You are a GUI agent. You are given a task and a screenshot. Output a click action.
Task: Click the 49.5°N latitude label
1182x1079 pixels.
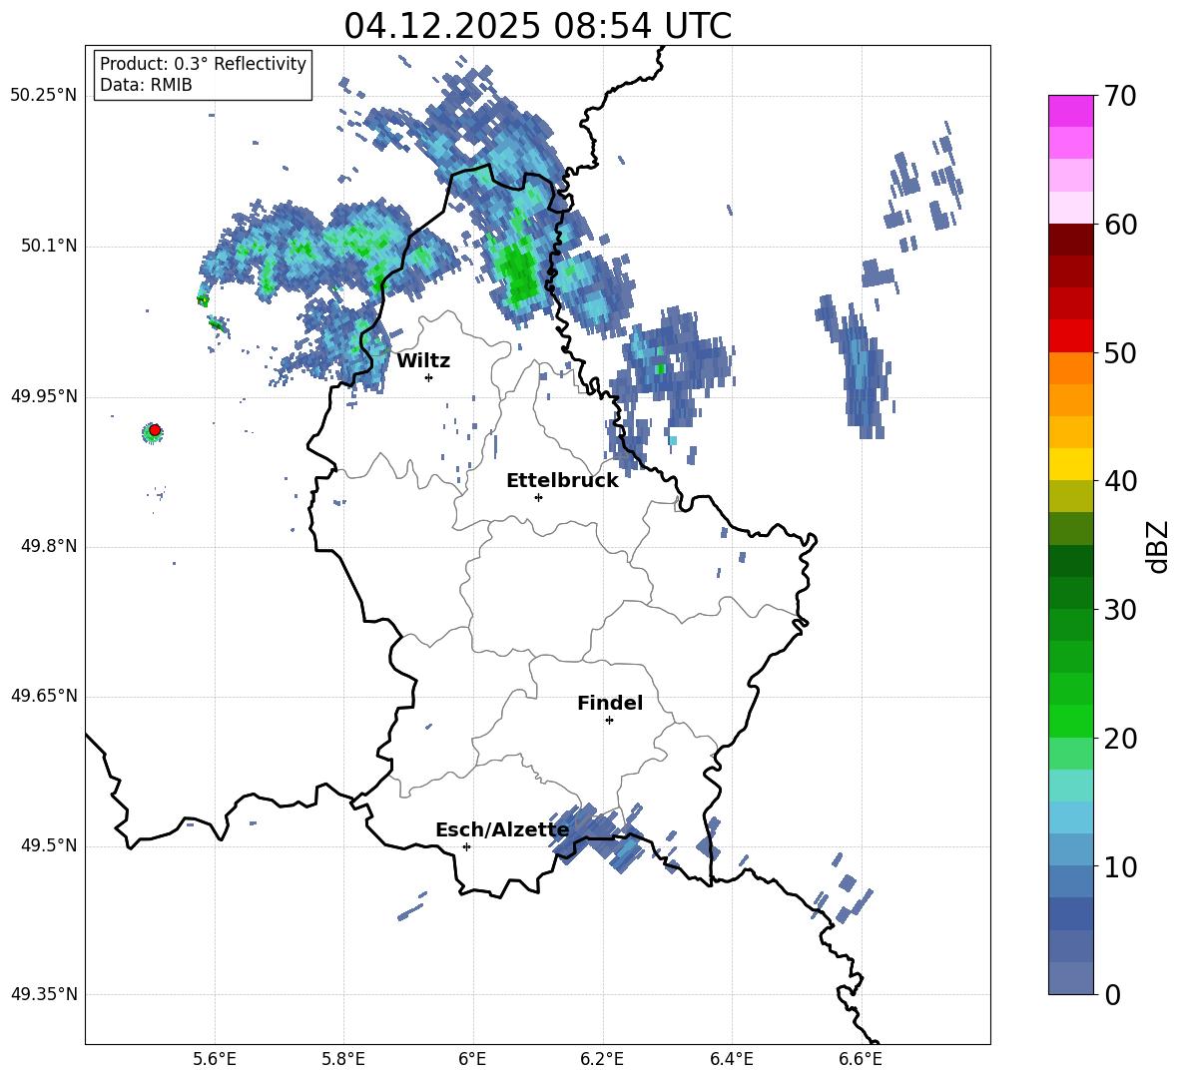[48, 845]
